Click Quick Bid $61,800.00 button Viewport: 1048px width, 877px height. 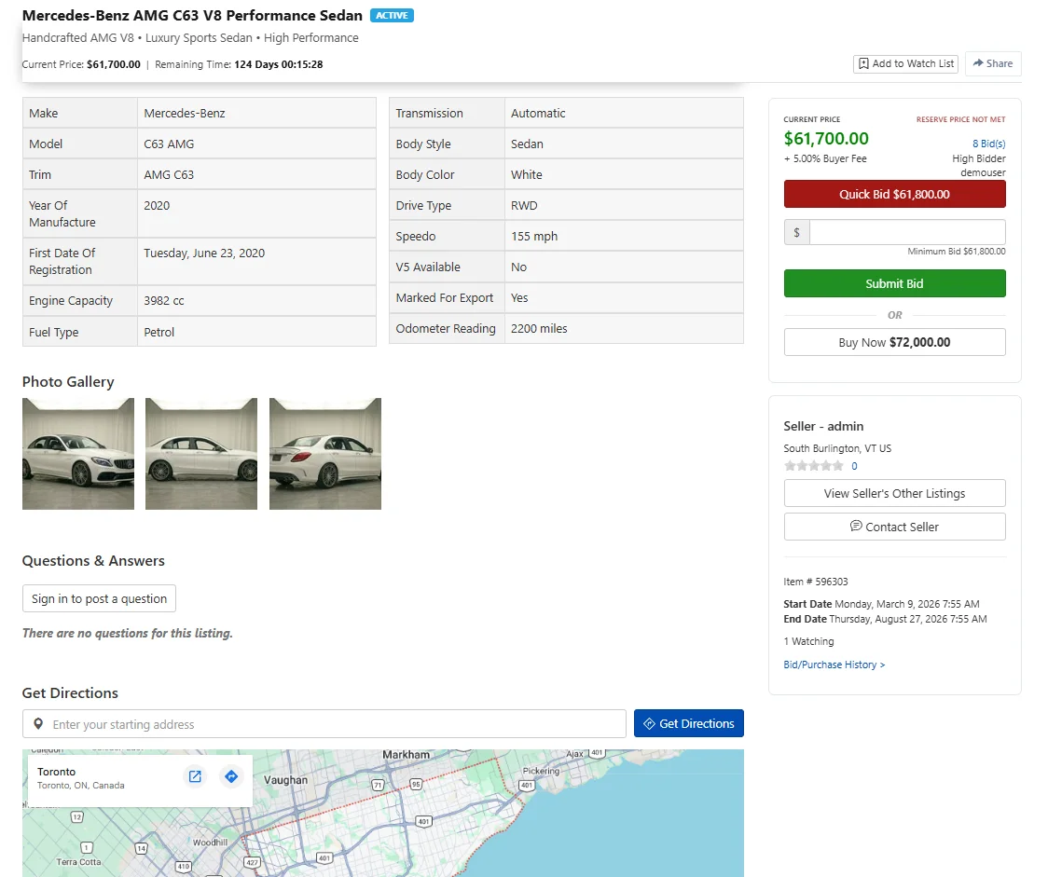[x=894, y=195]
